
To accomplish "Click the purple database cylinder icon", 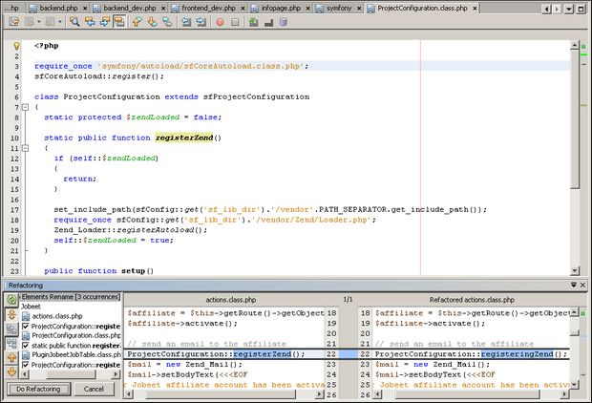I will (x=284, y=22).
